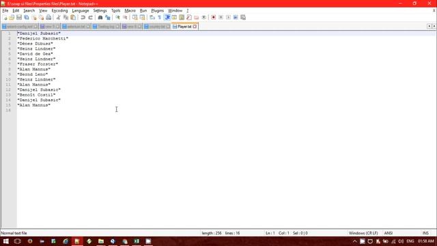Cut selection using the scissors icon
Image resolution: width=437 pixels, height=246 pixels.
point(58,17)
